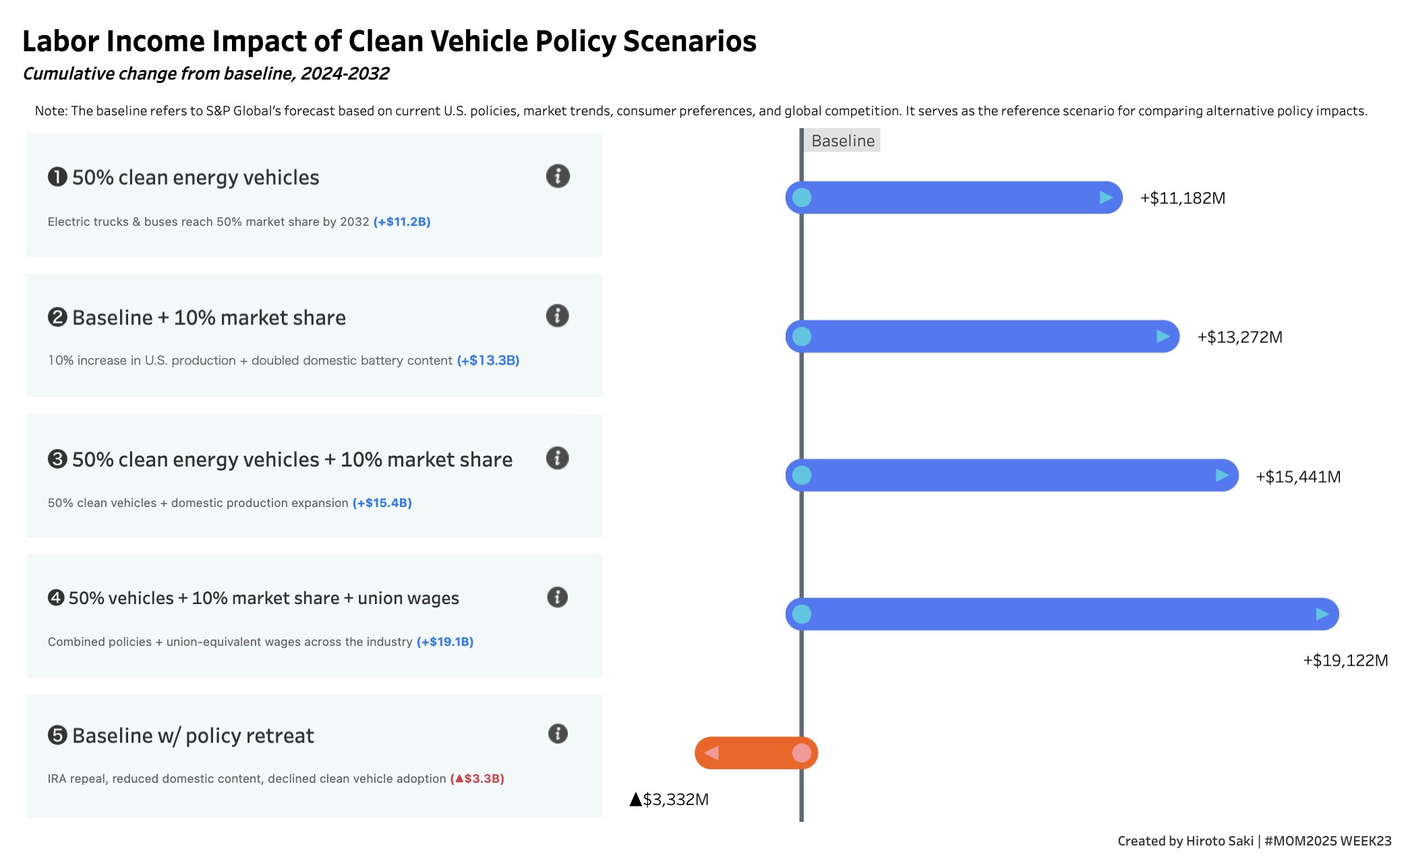1408x863 pixels.
Task: Click the #MOM2025 WEEK23 credit text
Action: [x=1328, y=841]
